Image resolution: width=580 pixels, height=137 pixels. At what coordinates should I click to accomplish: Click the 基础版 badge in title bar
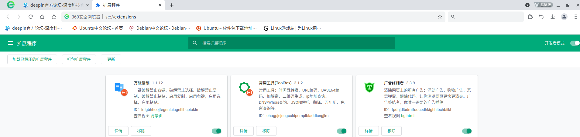coord(544,5)
